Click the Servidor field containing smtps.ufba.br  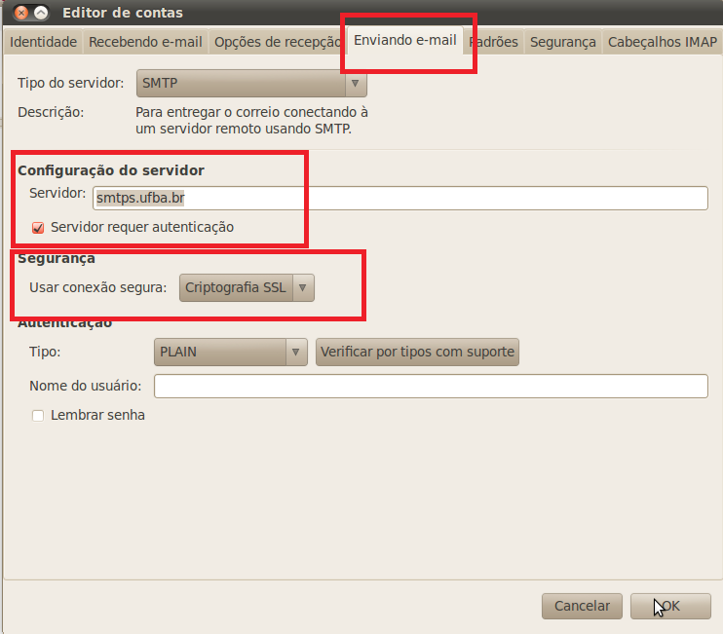tap(400, 198)
